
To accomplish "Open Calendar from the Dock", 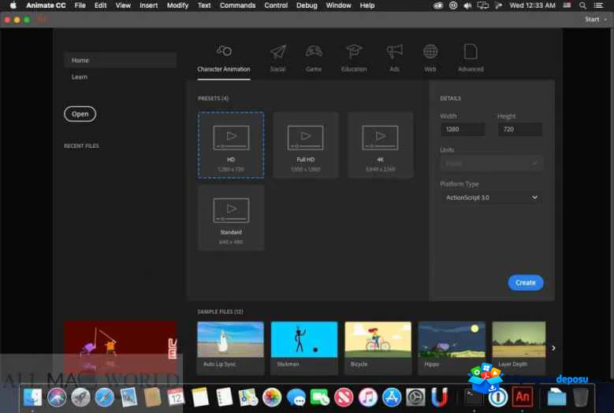I will coord(177,397).
